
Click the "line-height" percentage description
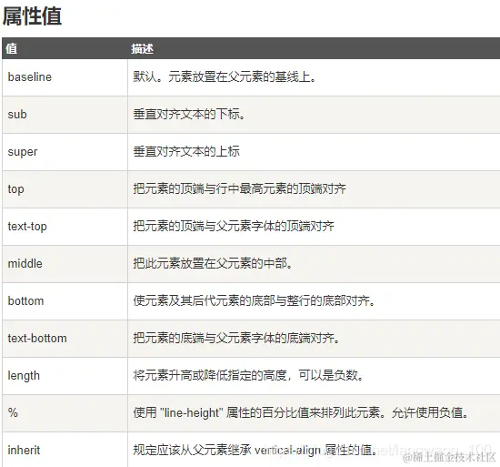301,412
